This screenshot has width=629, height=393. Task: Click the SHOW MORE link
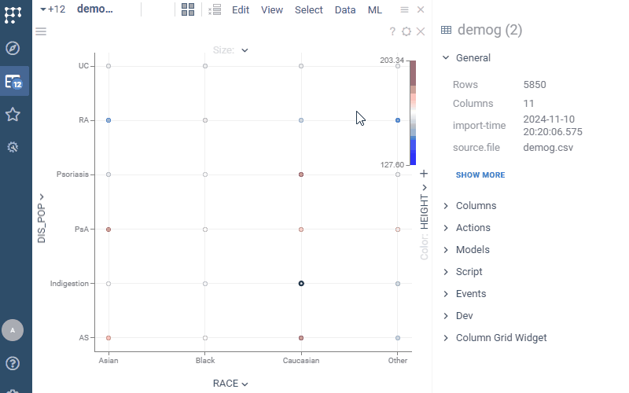(480, 175)
